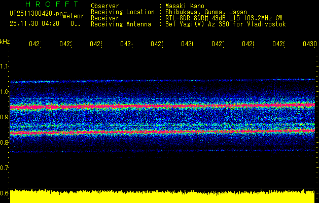Click the 0429 time marker

[279, 44]
